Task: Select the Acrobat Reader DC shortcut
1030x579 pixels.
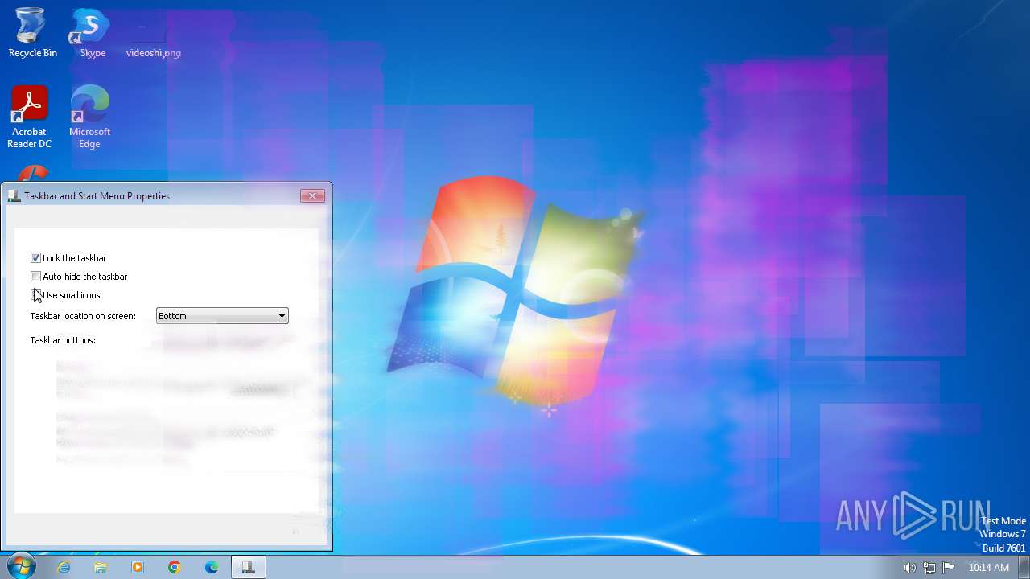Action: 30,117
